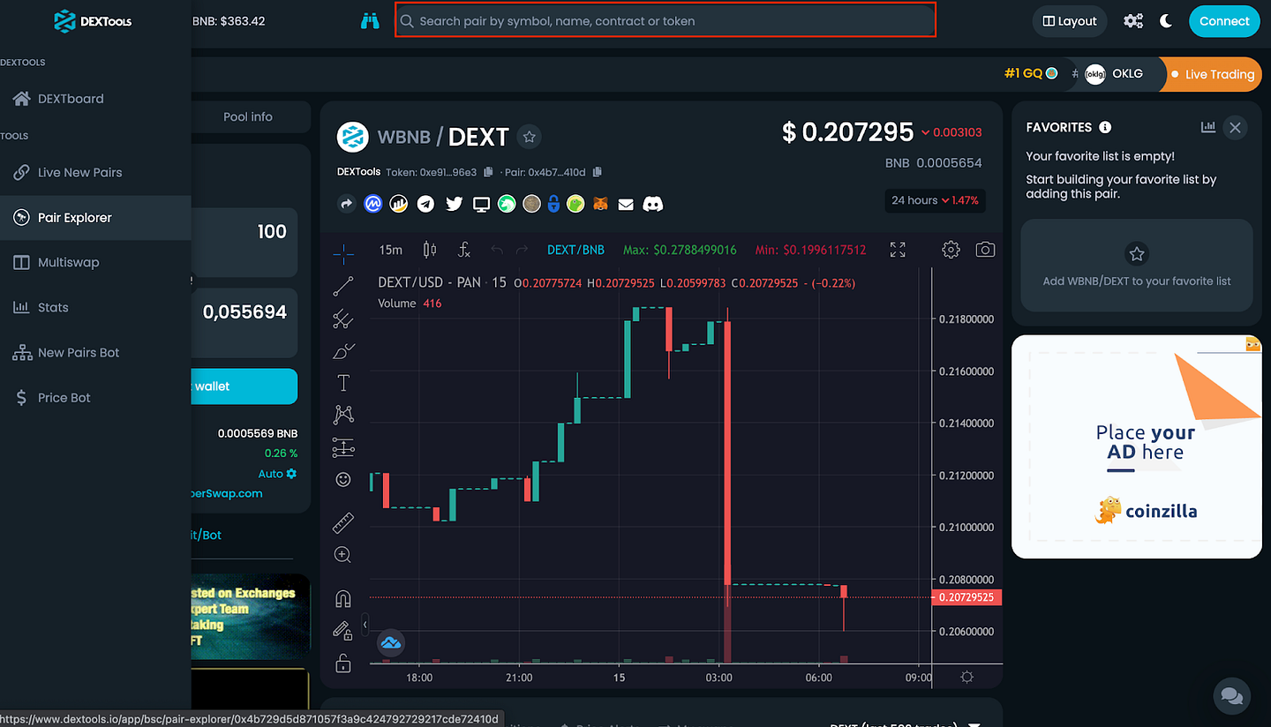1271x727 pixels.
Task: Open prediction and measurement tools
Action: 343,447
